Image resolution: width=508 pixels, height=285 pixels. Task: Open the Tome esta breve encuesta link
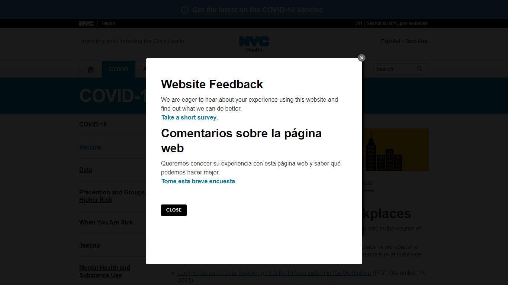(x=198, y=181)
